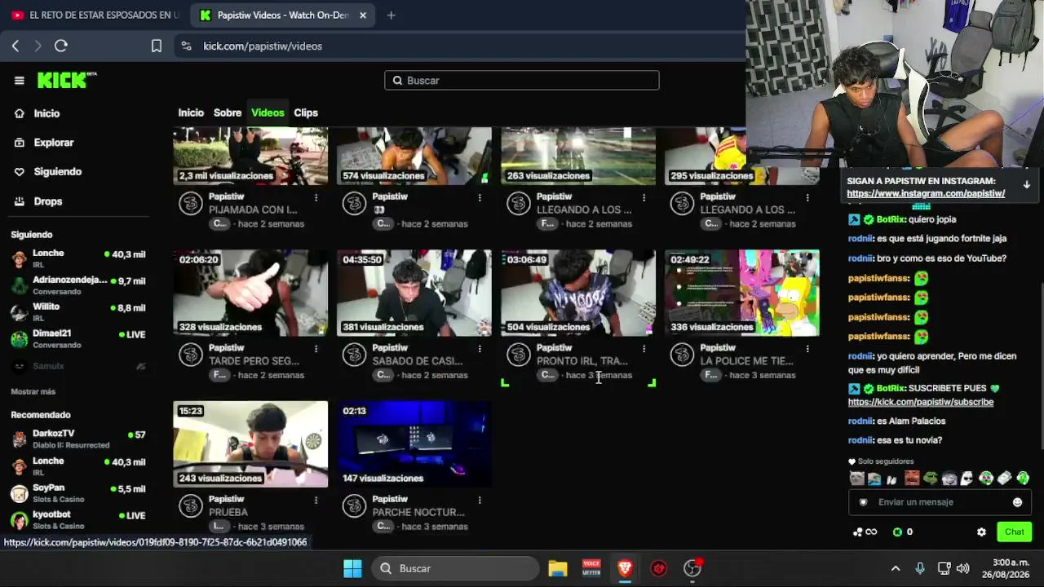Click the KICK logo

[x=66, y=80]
